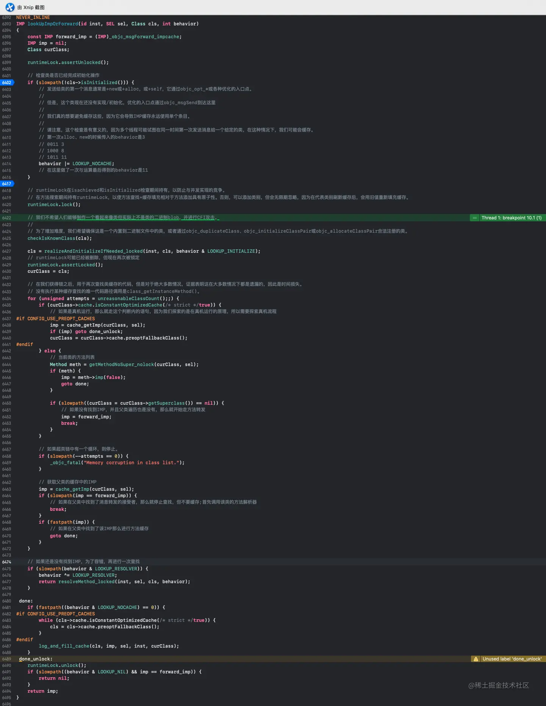Click 'Class curClass;' declaration
This screenshot has height=706, width=546.
pos(48,50)
